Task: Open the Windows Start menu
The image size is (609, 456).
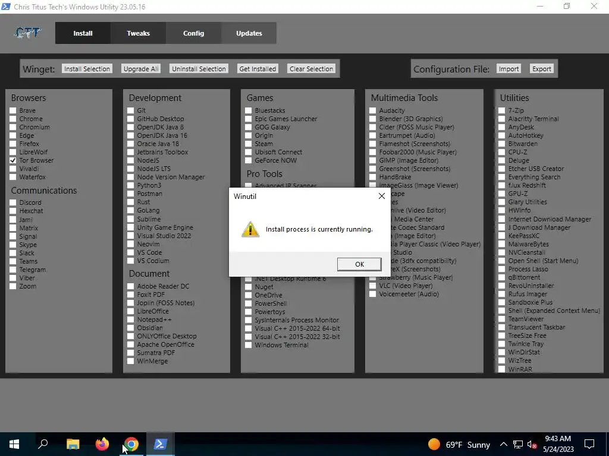Action: tap(14, 444)
